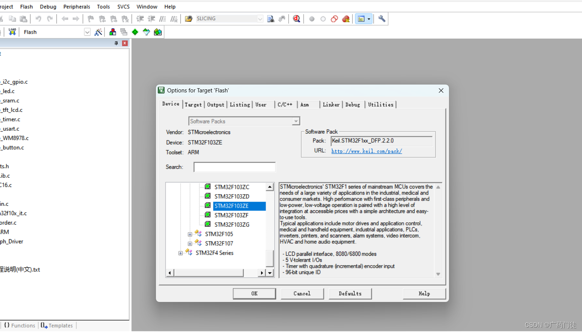
Task: Uncomment the selection icon
Action: coord(174,19)
